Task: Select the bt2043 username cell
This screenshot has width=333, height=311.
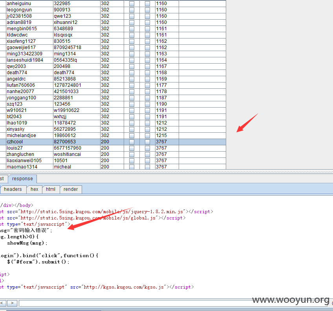Action: coord(29,117)
